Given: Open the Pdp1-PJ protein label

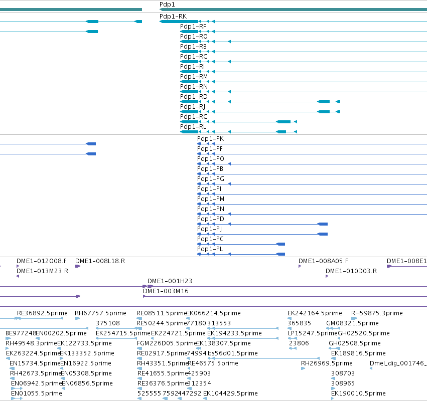Looking at the screenshot, I should tap(209, 229).
